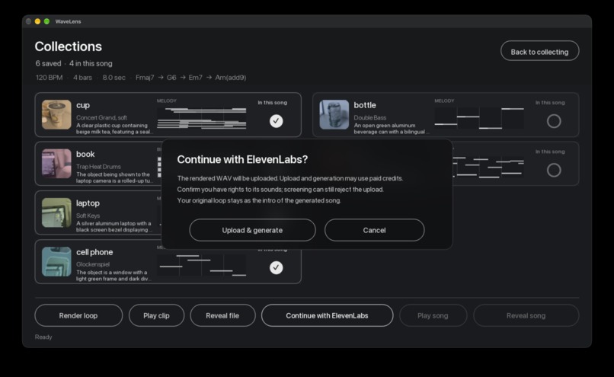Enable bottle In this song toggle
Screen dimensions: 614x377
click(x=554, y=121)
